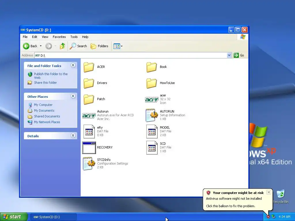Click the 'Your computer might be at risk' balloon text

(x=238, y=193)
